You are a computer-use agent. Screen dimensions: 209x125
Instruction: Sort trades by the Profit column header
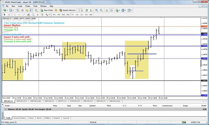click(204, 106)
